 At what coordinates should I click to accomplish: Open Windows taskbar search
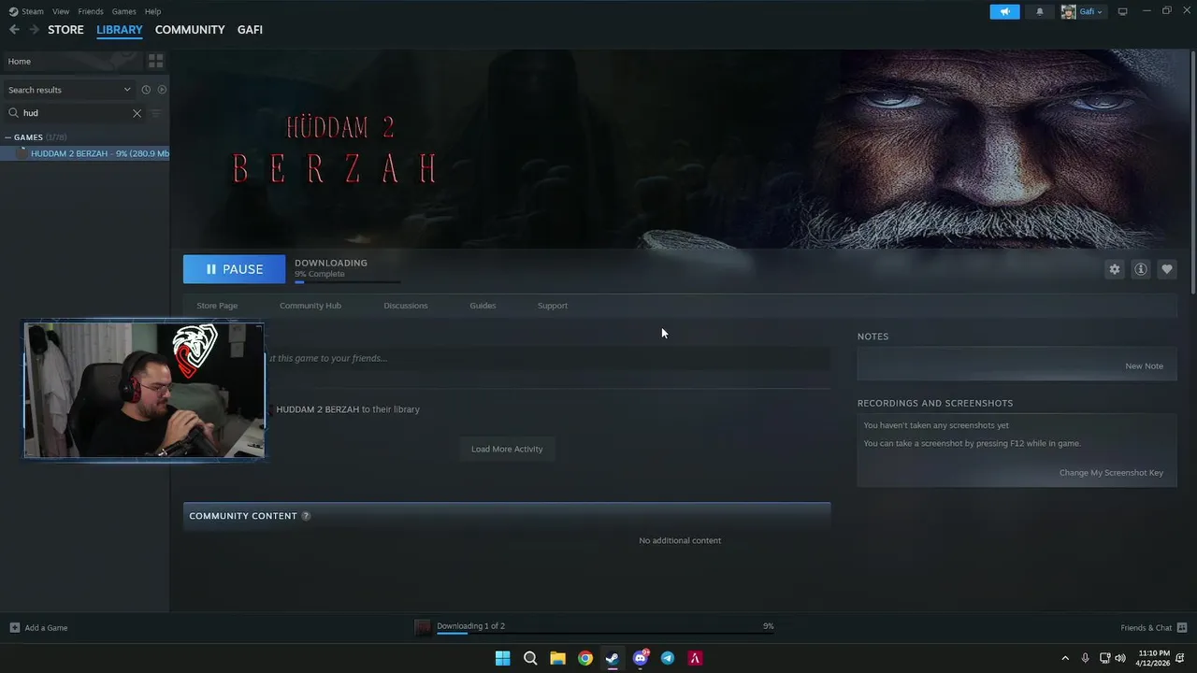tap(530, 658)
